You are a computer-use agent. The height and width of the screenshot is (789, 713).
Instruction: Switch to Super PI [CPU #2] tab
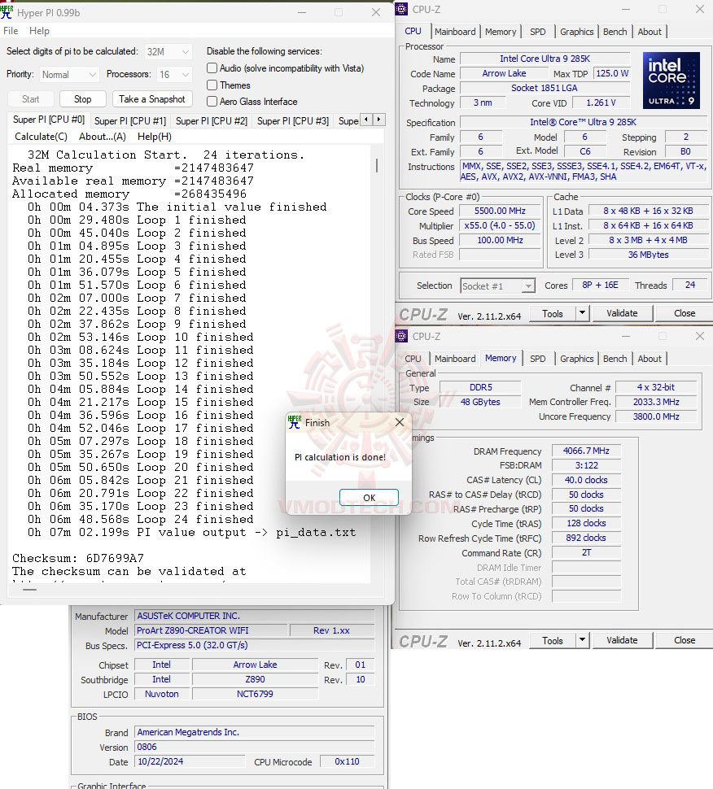[212, 120]
